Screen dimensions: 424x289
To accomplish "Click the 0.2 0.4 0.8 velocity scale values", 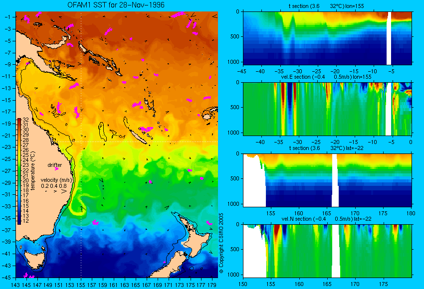I will (x=54, y=186).
